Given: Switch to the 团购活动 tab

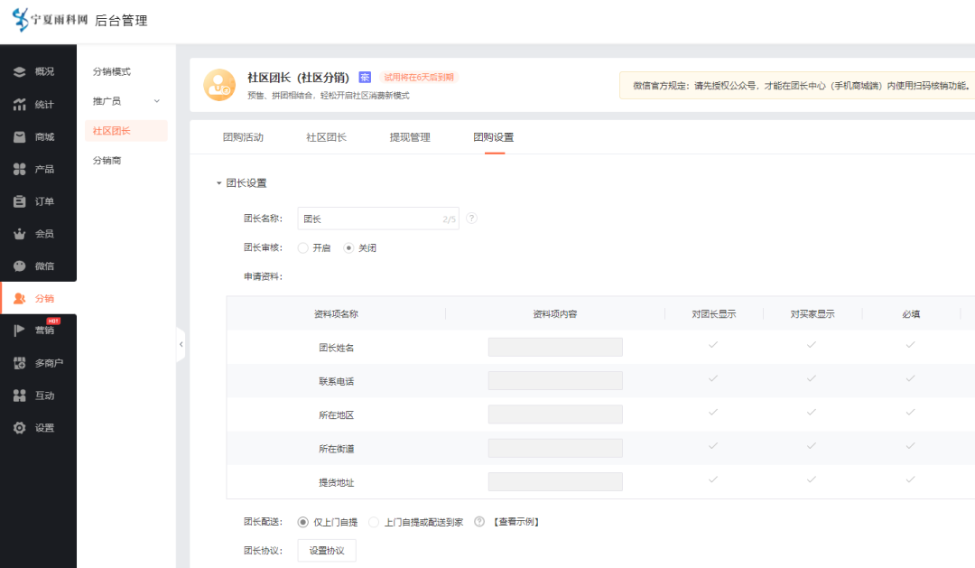Looking at the screenshot, I should (x=243, y=137).
